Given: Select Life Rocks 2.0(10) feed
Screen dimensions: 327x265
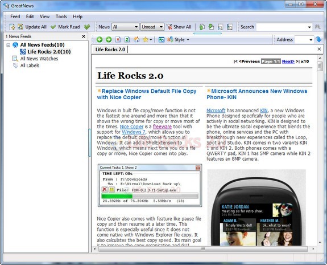Looking at the screenshot, I should pyautogui.click(x=49, y=52).
